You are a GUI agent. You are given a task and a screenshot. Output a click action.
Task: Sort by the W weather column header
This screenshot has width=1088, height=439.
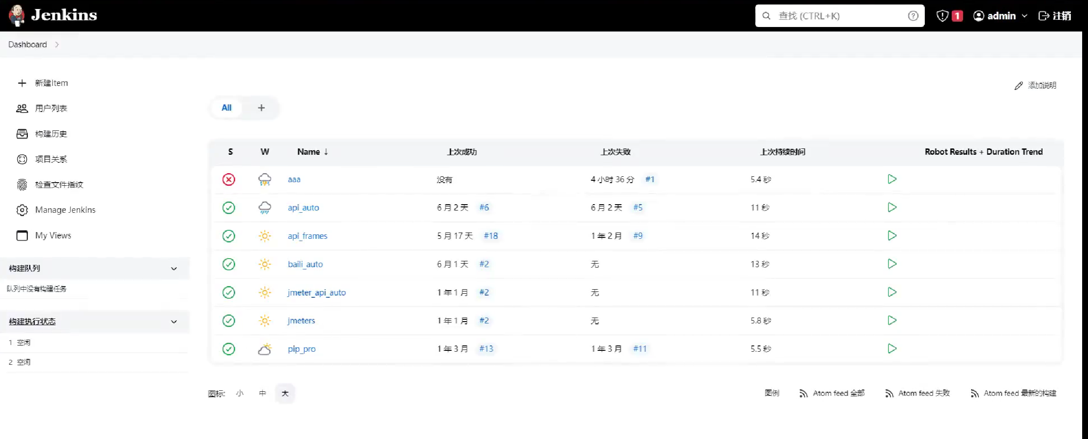(x=265, y=152)
